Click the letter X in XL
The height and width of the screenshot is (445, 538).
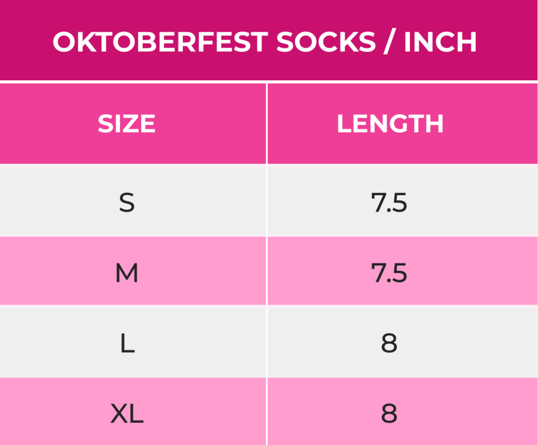(119, 415)
